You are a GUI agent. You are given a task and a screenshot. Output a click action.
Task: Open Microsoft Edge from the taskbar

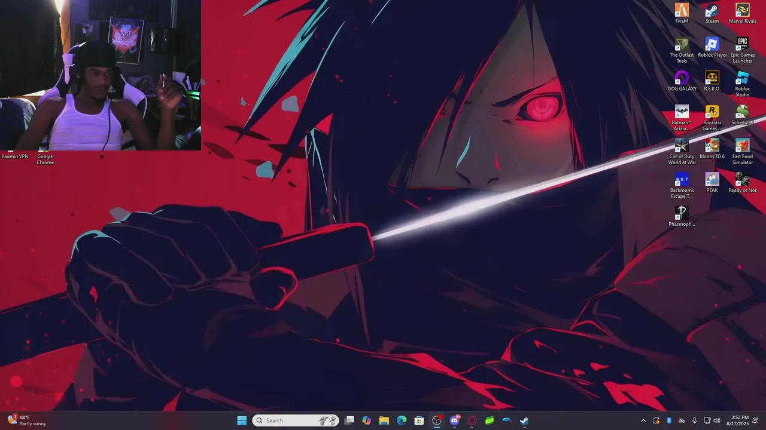point(402,420)
